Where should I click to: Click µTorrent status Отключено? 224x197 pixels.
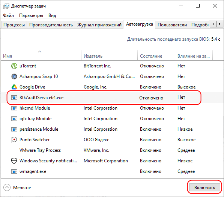(x=152, y=66)
